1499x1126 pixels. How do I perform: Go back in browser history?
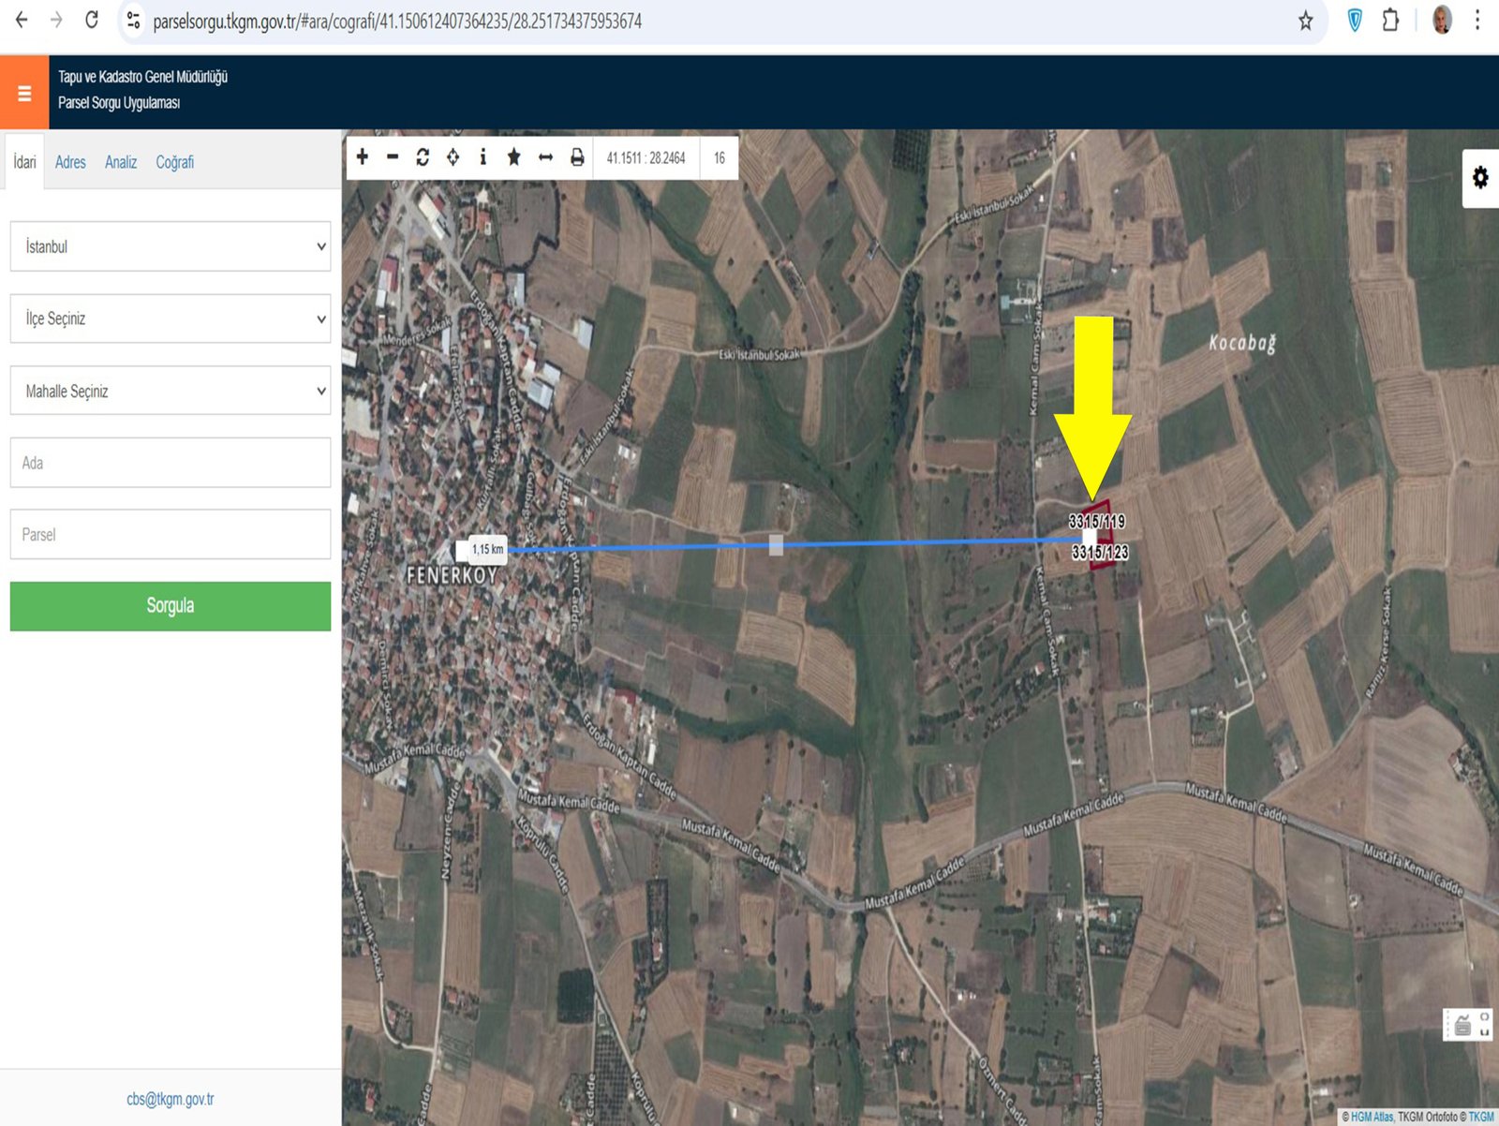click(22, 20)
